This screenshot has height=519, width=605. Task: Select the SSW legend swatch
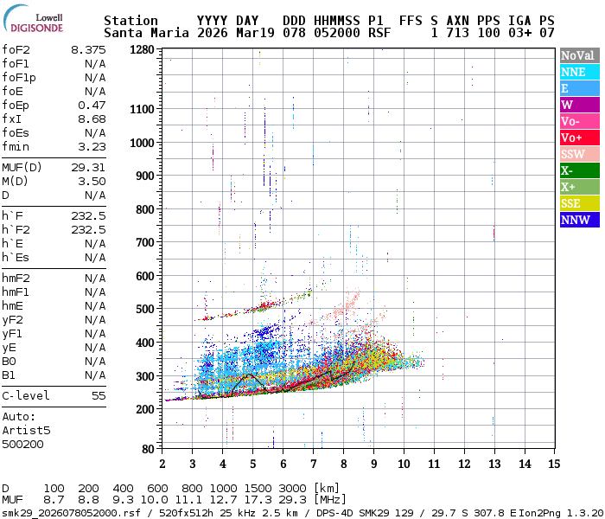pos(579,154)
